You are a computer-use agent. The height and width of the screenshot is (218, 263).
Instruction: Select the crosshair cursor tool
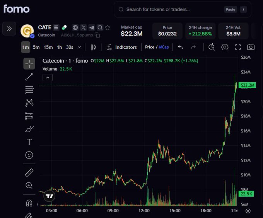[29, 64]
